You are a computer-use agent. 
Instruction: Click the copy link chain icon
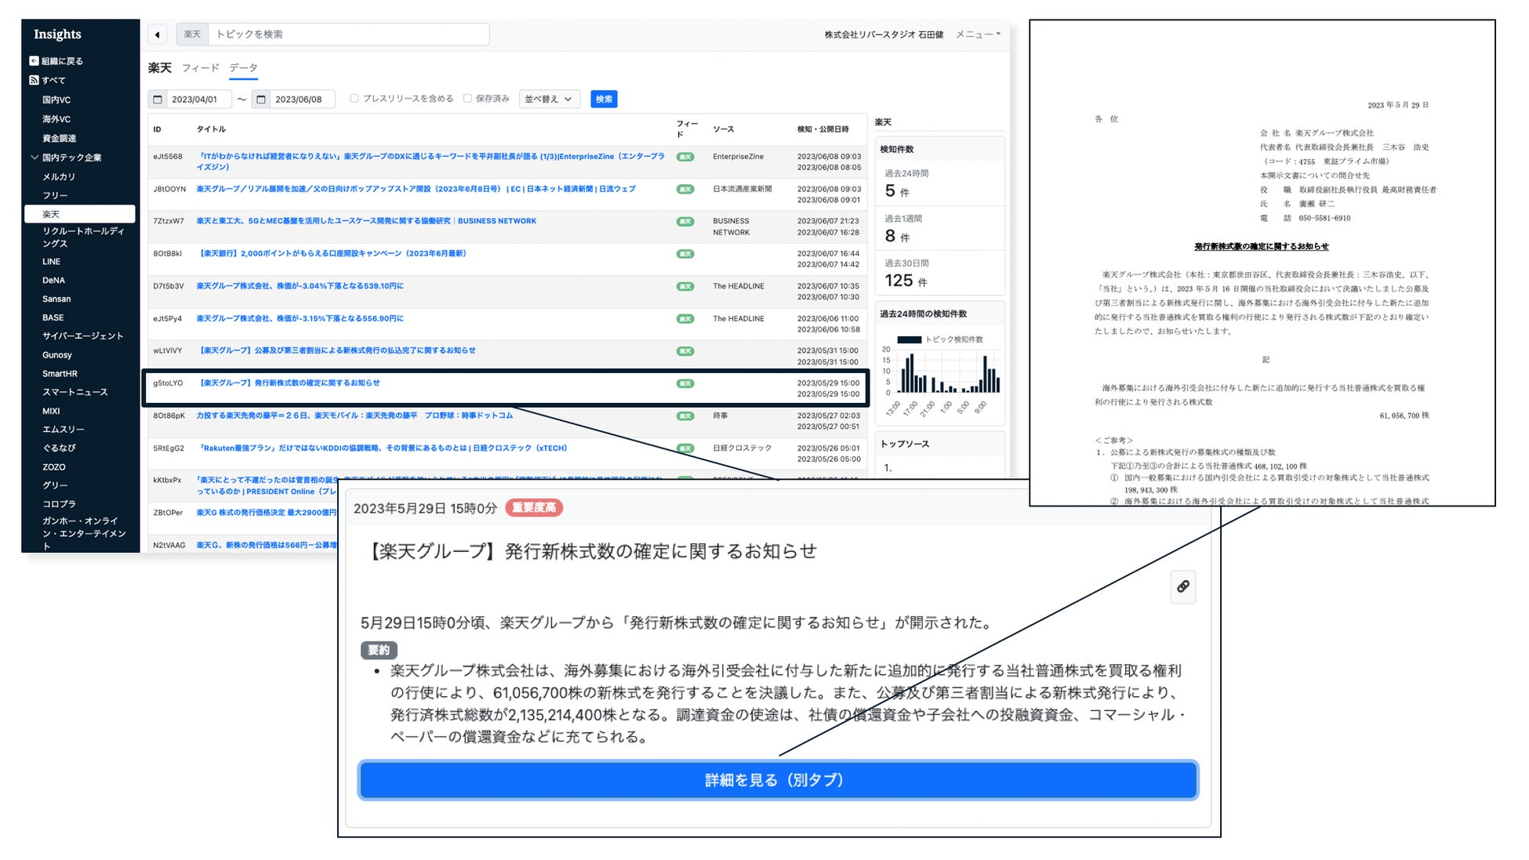(1182, 586)
